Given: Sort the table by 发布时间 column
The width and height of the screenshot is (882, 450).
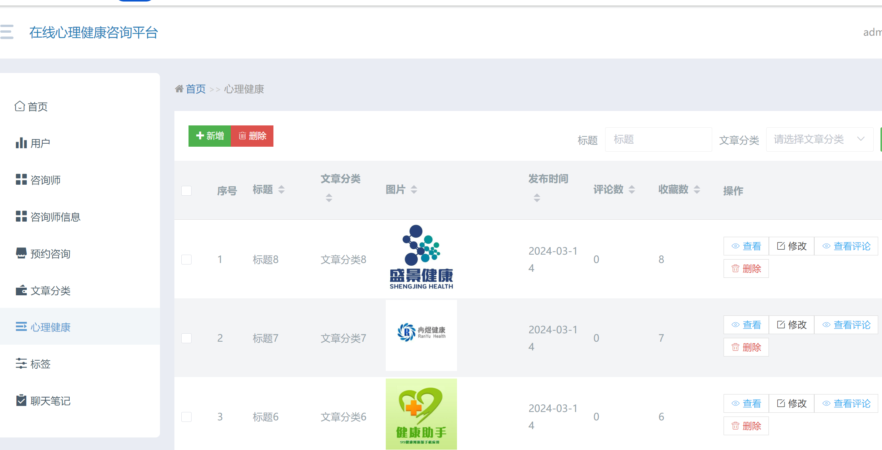Looking at the screenshot, I should pyautogui.click(x=537, y=197).
